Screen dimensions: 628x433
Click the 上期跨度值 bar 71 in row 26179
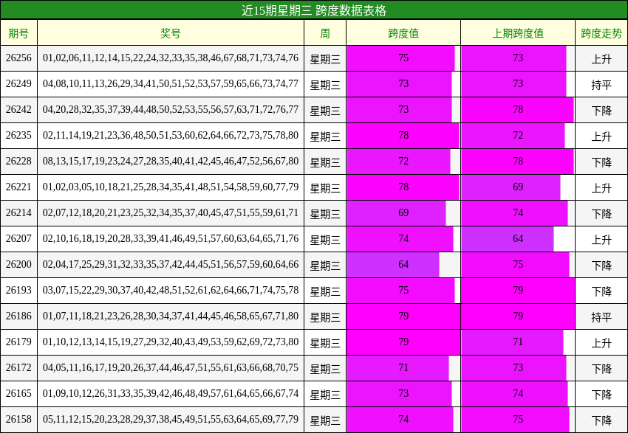coord(512,342)
